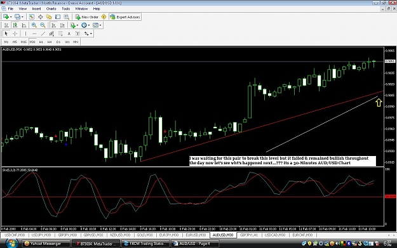Switch timeframe to D1
Viewport: 397px width, 248px height.
[x=58, y=42]
